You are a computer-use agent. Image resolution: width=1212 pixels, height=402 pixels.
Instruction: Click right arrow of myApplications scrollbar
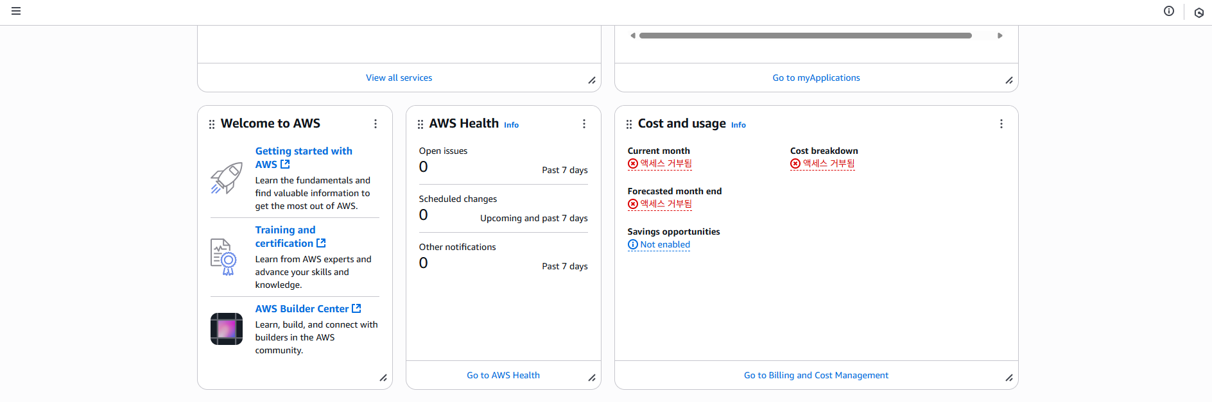(x=1000, y=36)
